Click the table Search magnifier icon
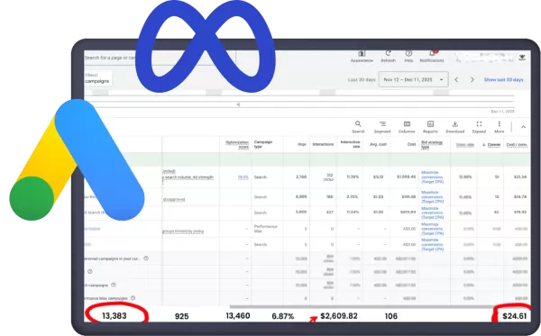Screen dimensions: 541x336 click(358, 123)
